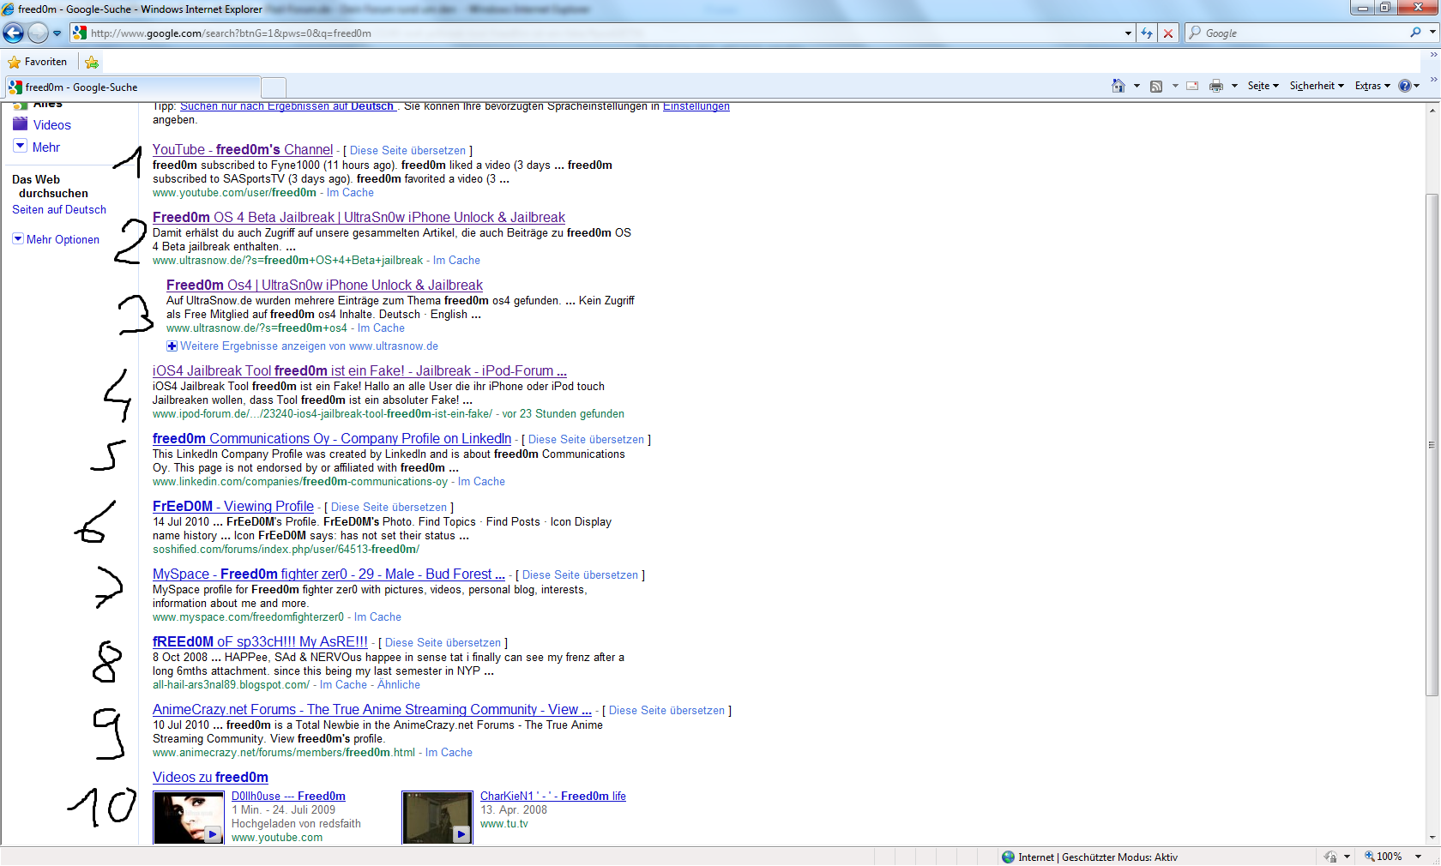
Task: Open CharKieN1 Freed0m life video link
Action: tap(553, 797)
